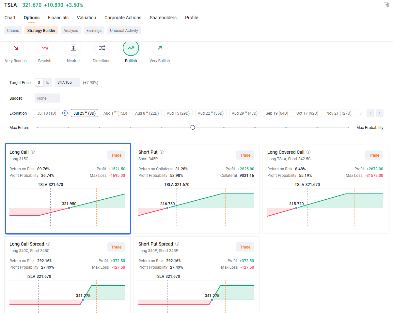The height and width of the screenshot is (313, 393).
Task: Click the Target Price input field
Action: [x=68, y=82]
